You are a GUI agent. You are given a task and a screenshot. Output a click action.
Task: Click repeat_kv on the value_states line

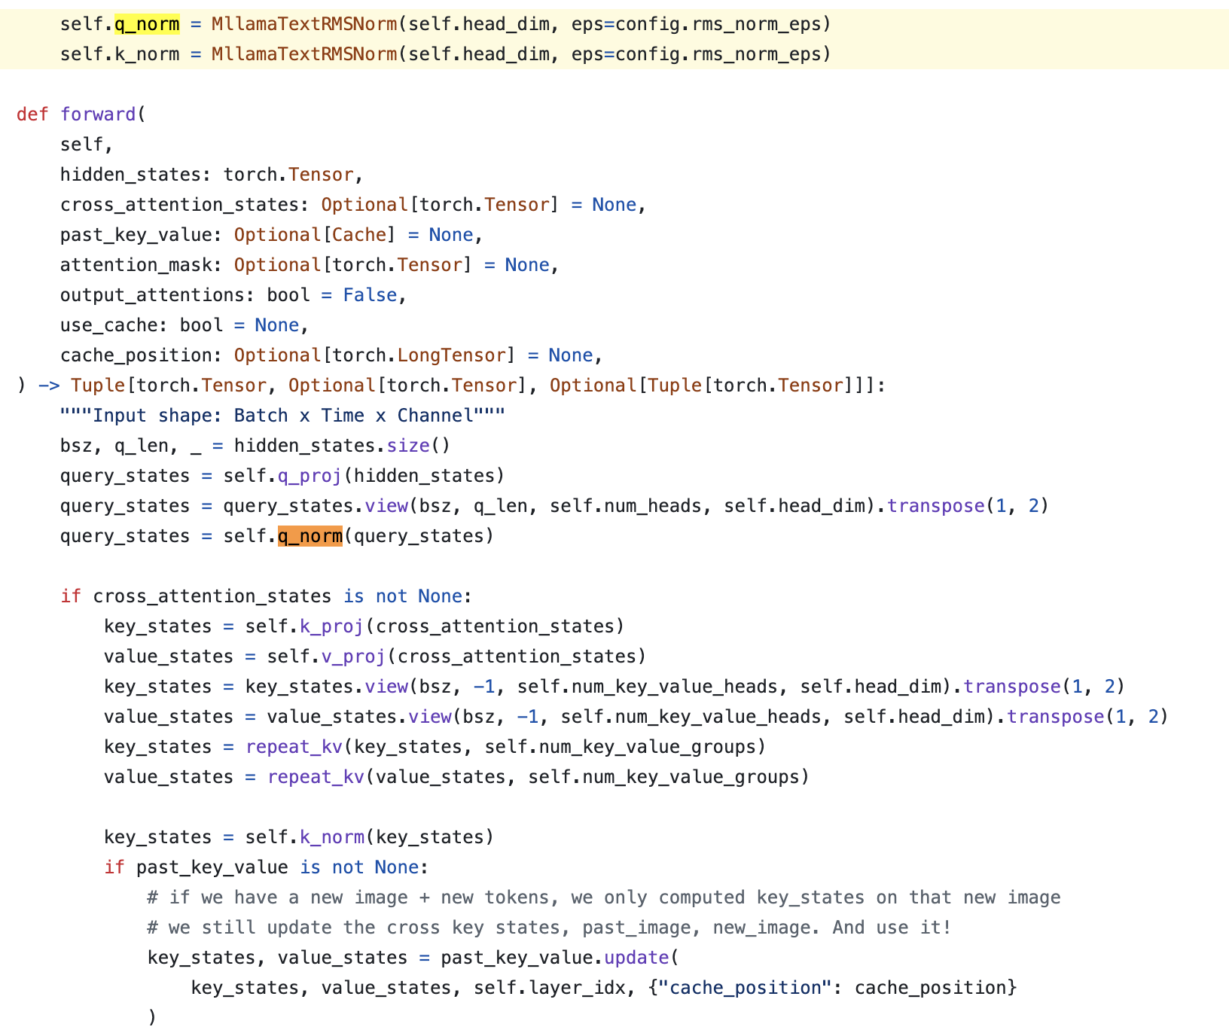click(x=316, y=777)
